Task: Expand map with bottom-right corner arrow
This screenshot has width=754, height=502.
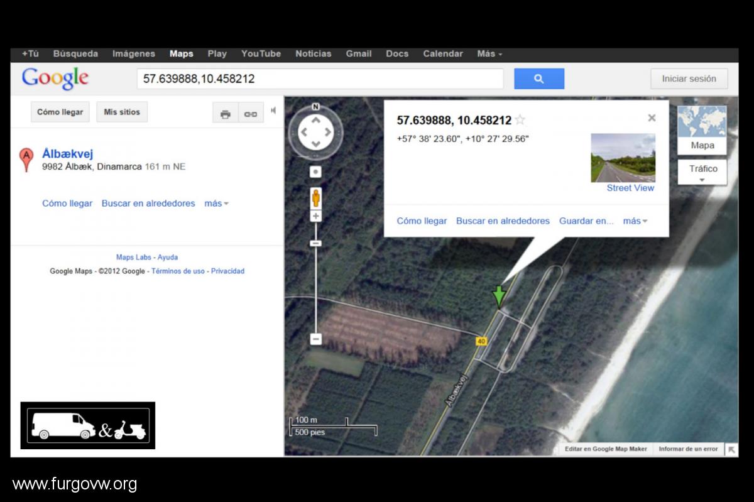Action: pyautogui.click(x=731, y=449)
